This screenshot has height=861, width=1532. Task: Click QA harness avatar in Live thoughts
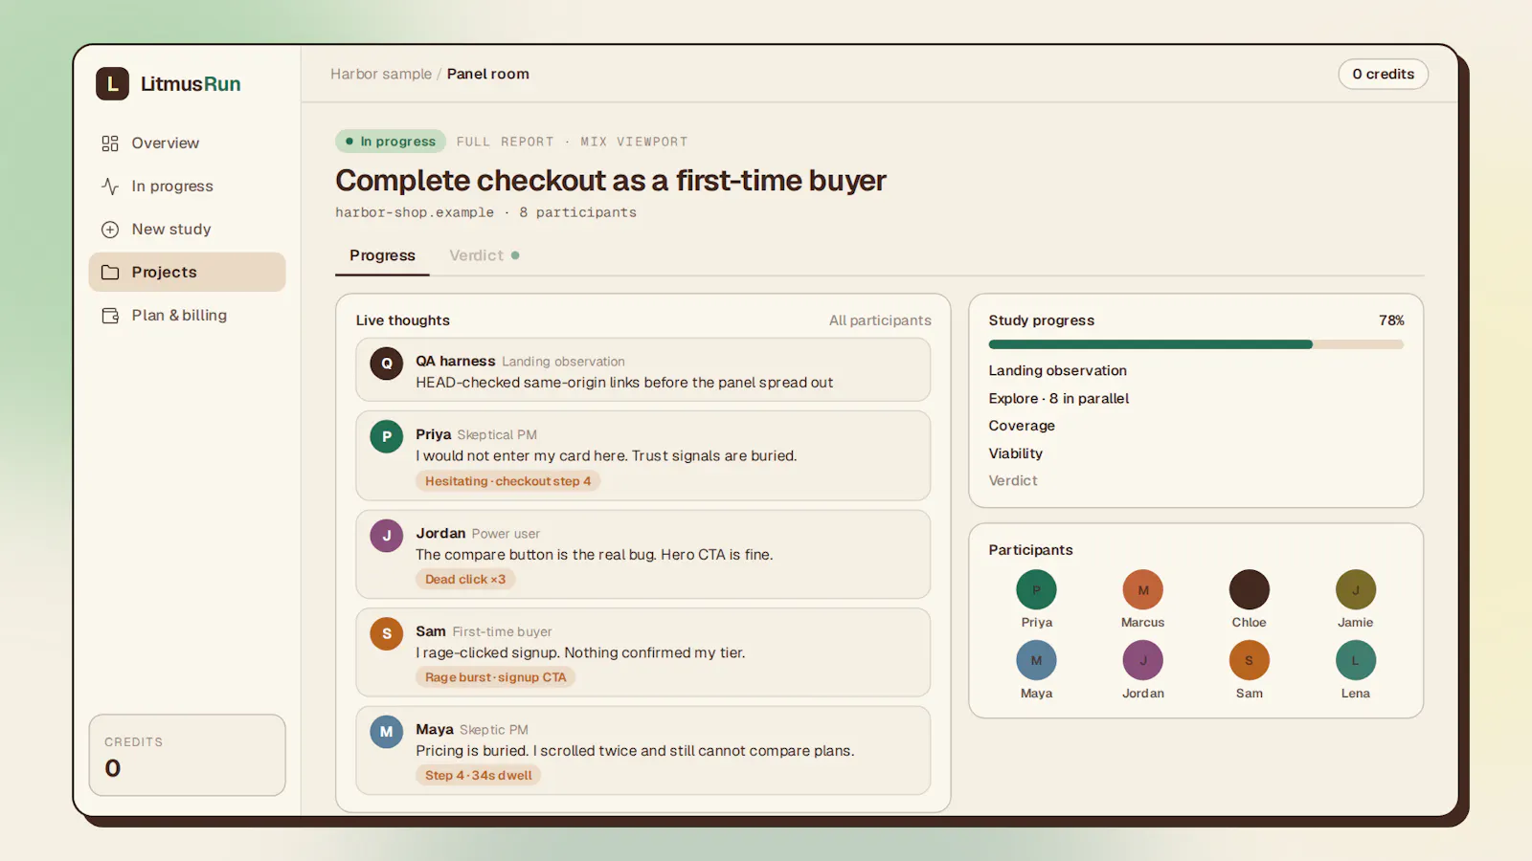387,364
